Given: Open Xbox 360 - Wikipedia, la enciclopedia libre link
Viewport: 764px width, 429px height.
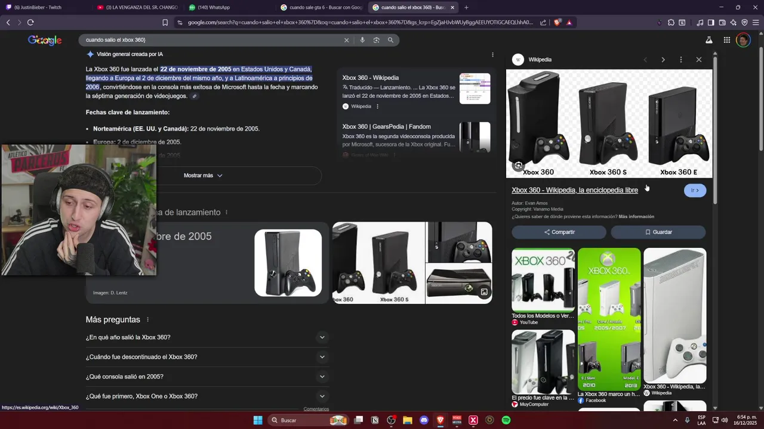Looking at the screenshot, I should (x=575, y=190).
